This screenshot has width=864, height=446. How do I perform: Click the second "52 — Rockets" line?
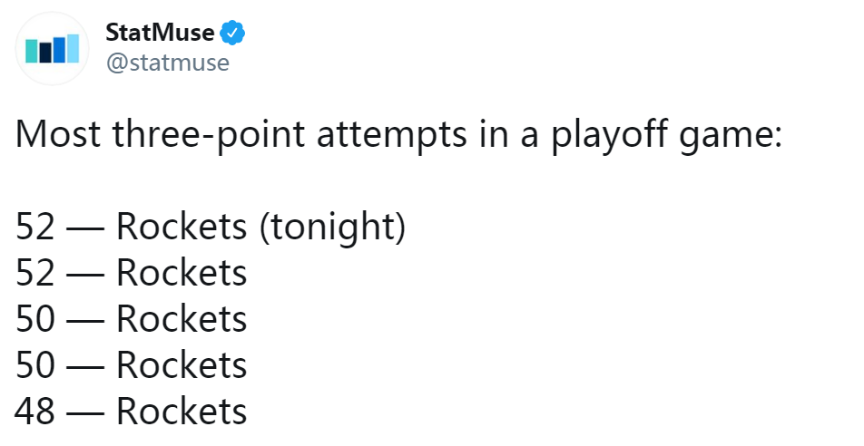pyautogui.click(x=131, y=273)
